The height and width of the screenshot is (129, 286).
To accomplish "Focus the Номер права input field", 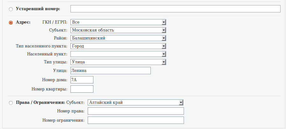I will [x=136, y=111].
